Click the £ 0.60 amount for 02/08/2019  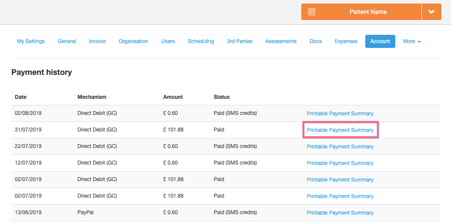[170, 113]
